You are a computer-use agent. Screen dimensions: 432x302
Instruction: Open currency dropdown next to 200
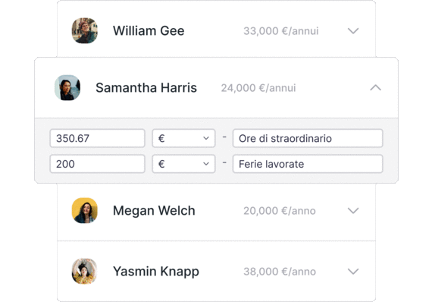point(183,164)
